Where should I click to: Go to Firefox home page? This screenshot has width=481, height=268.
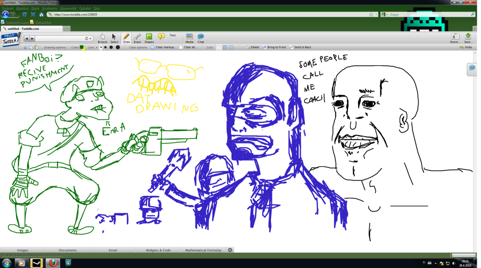coord(41,15)
